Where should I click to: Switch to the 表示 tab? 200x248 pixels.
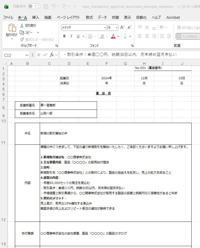coord(127,17)
